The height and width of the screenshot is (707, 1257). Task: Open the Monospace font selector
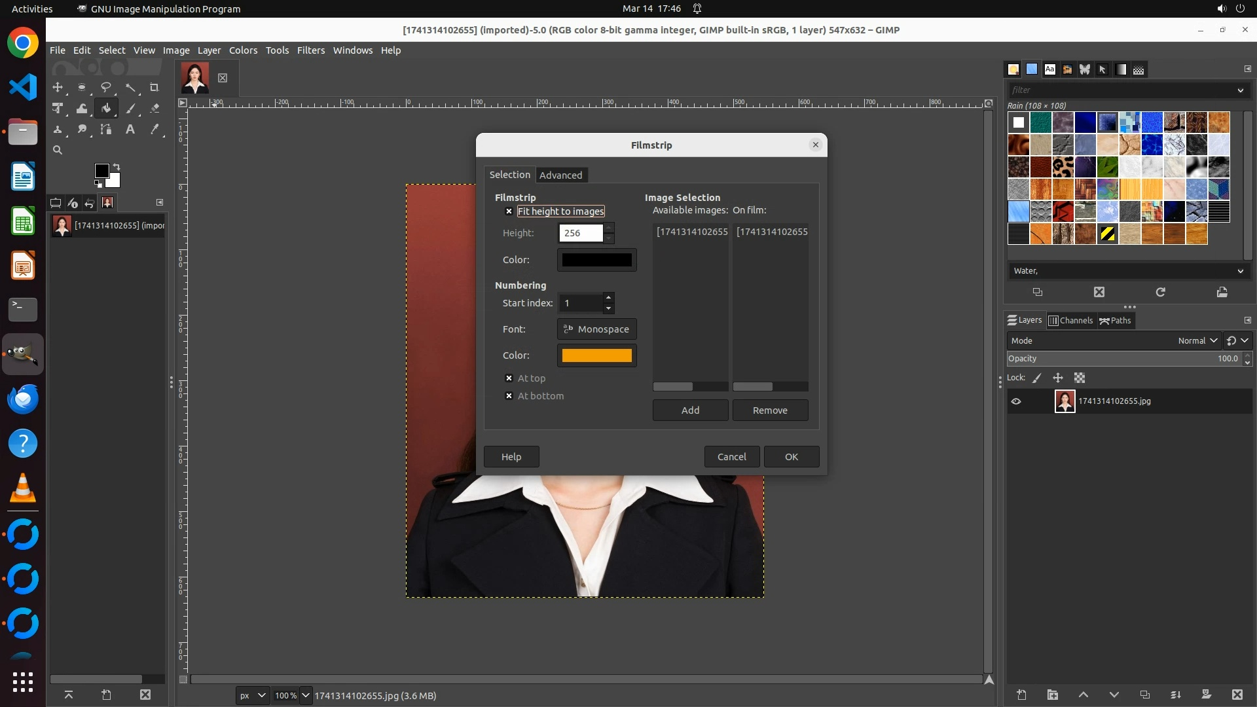pos(596,329)
